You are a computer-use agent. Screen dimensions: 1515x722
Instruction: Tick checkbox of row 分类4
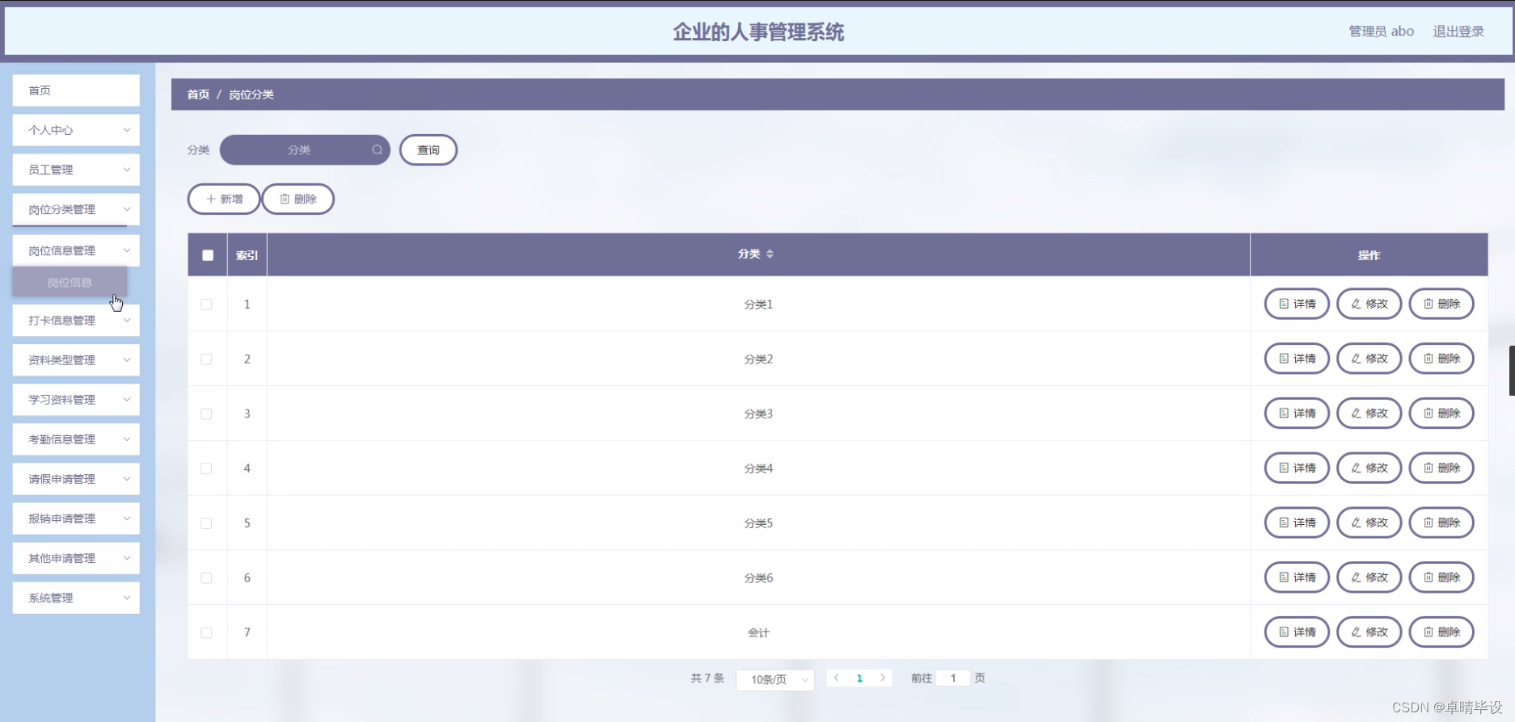(206, 468)
